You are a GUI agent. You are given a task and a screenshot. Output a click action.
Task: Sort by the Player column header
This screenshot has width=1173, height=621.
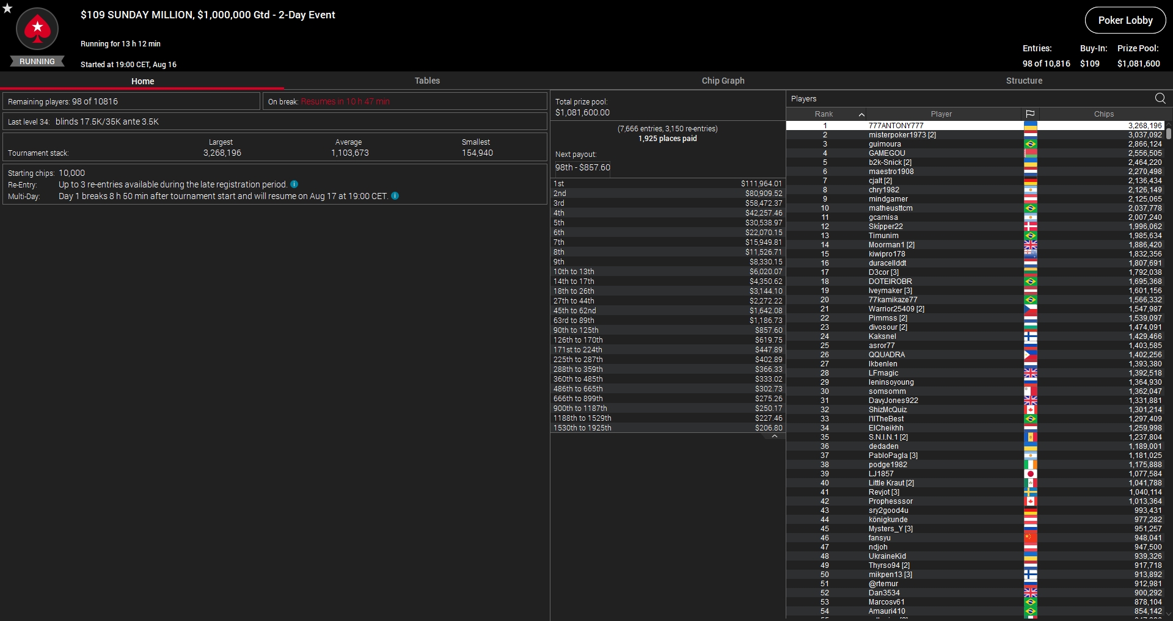941,114
